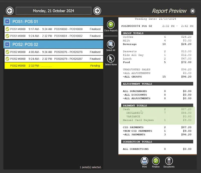Go to the previous trading day arrow
This screenshot has height=173, width=201.
tap(10, 11)
